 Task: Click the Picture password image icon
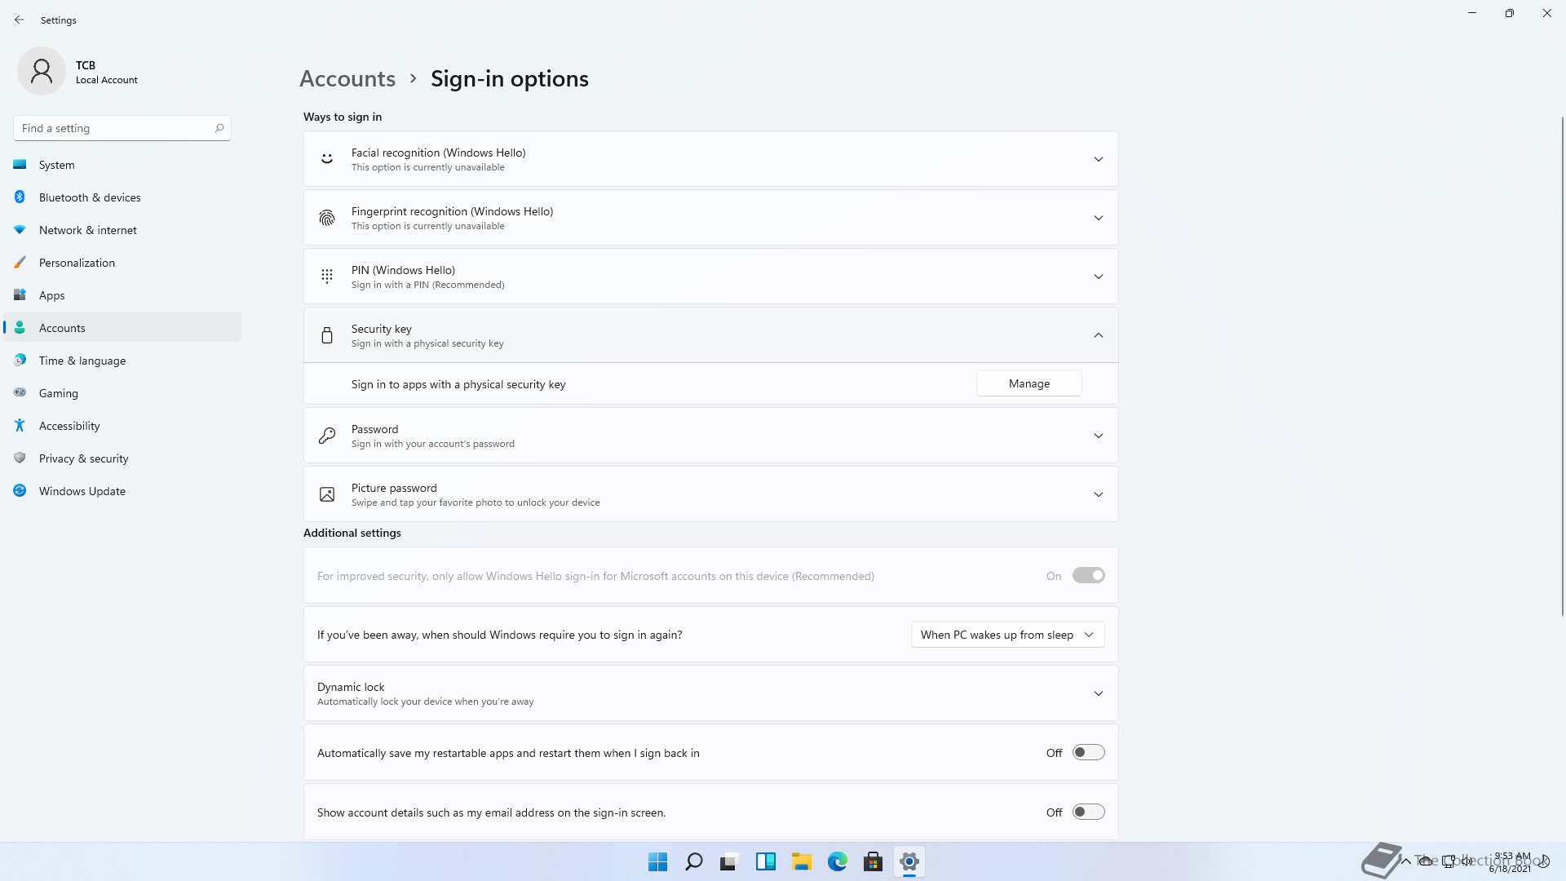tap(327, 494)
